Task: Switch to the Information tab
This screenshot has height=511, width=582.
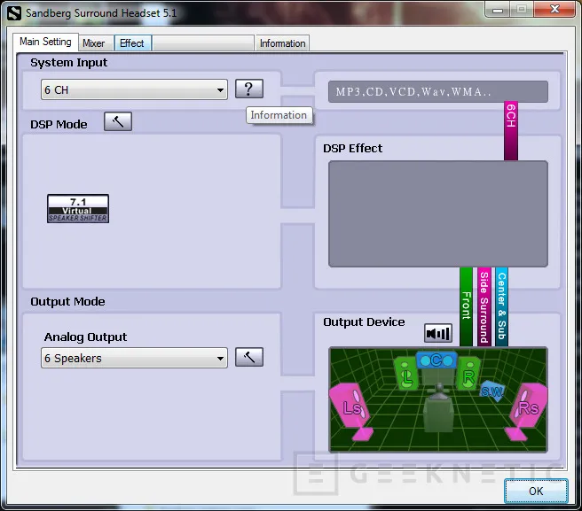Action: 282,43
